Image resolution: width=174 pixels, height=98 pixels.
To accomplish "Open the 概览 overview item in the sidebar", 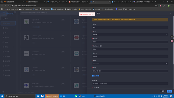I will 8,19.
